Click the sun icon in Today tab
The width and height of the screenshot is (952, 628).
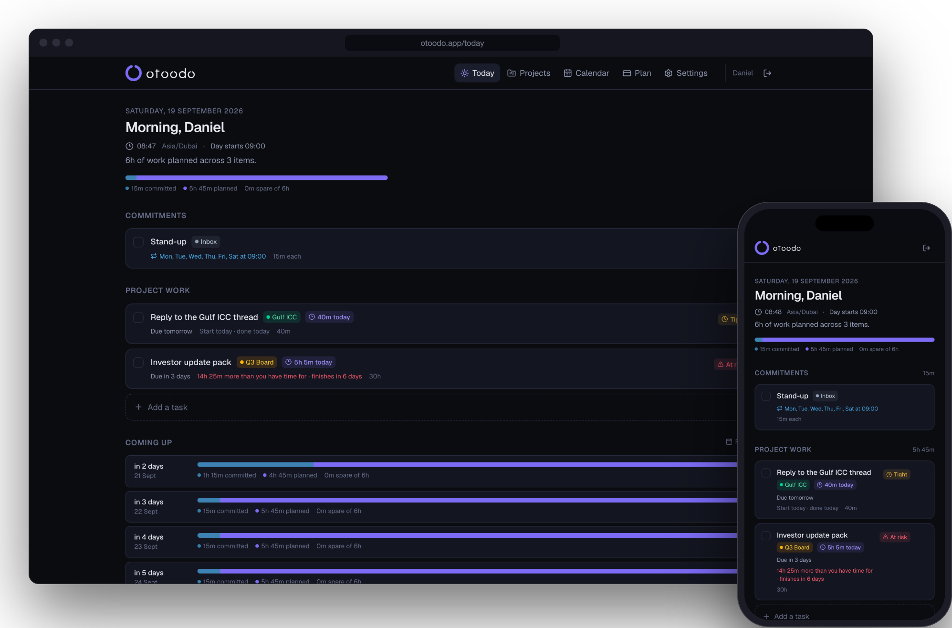click(464, 73)
